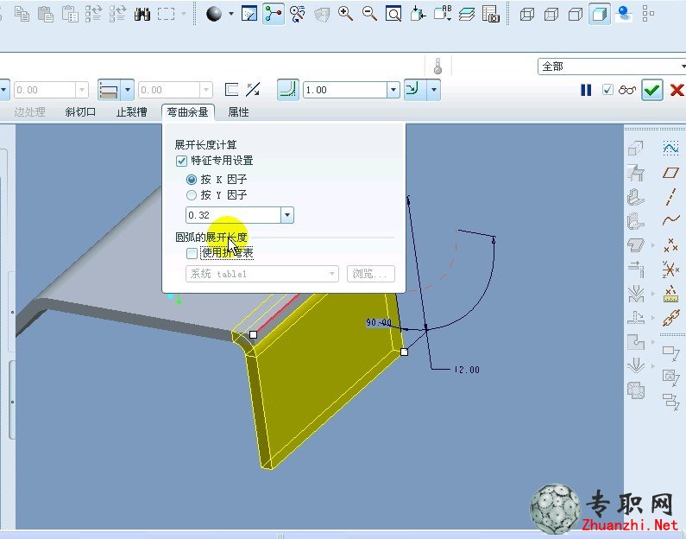
Task: Click the 12.00 length dimension in viewport
Action: point(467,370)
